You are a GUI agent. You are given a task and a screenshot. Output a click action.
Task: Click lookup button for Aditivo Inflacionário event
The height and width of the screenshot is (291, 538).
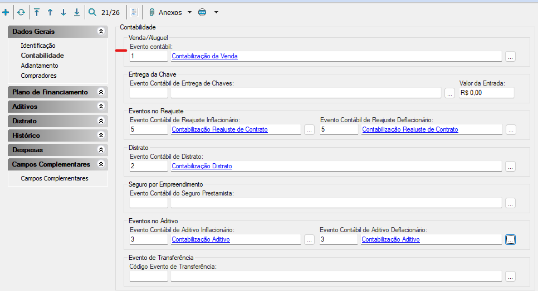click(x=309, y=240)
